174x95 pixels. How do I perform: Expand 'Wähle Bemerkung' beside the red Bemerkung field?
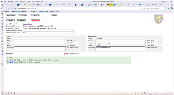72,53
